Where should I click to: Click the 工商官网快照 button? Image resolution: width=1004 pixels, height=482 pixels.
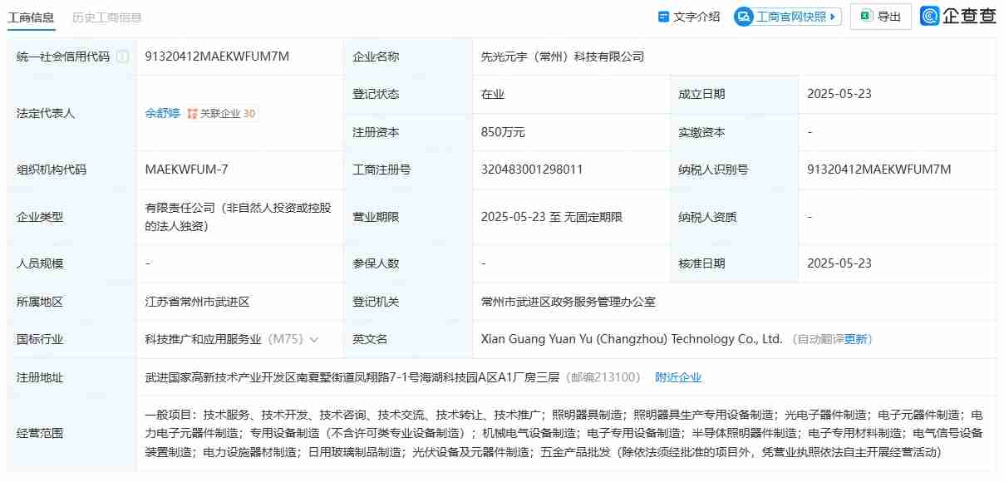[785, 16]
